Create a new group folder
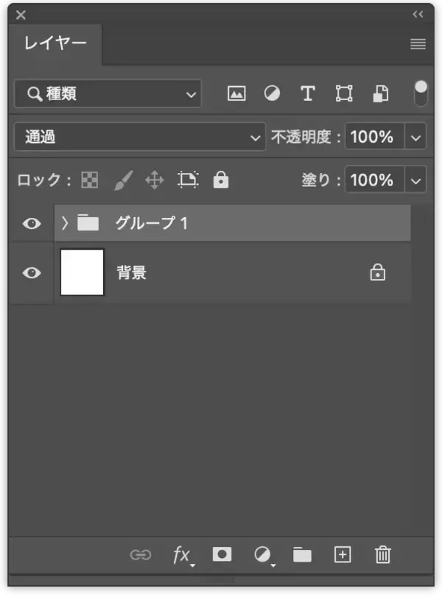Screen dimensions: 442x597 pos(302,554)
